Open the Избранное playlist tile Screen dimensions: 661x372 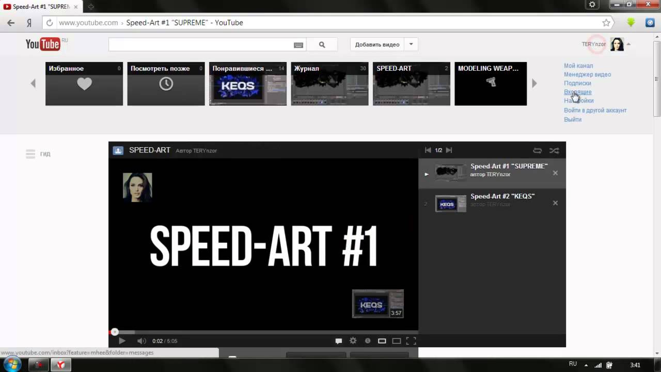pos(84,84)
